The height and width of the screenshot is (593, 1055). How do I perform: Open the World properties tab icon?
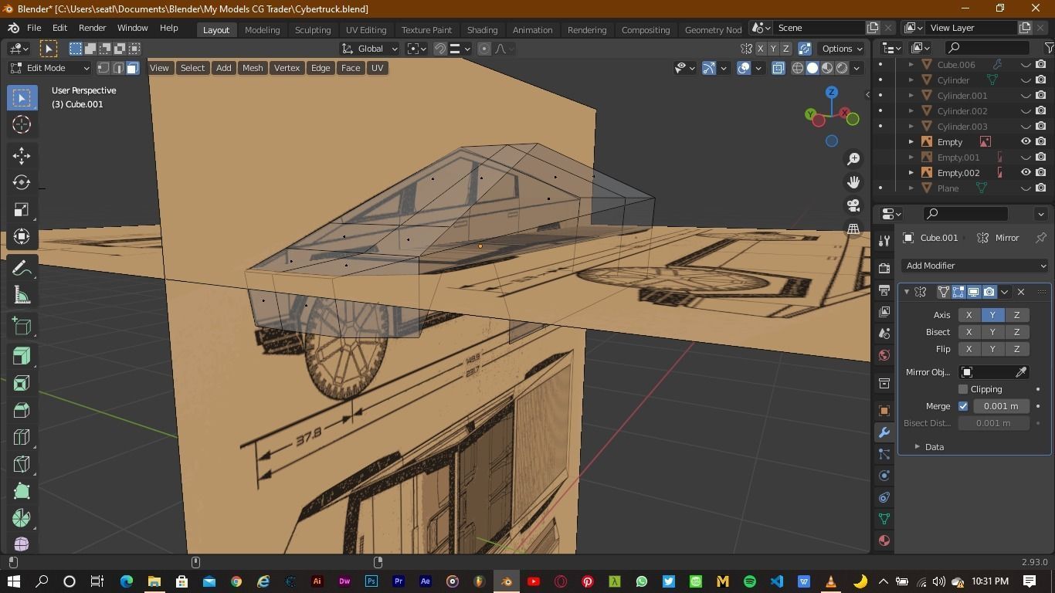(x=884, y=355)
